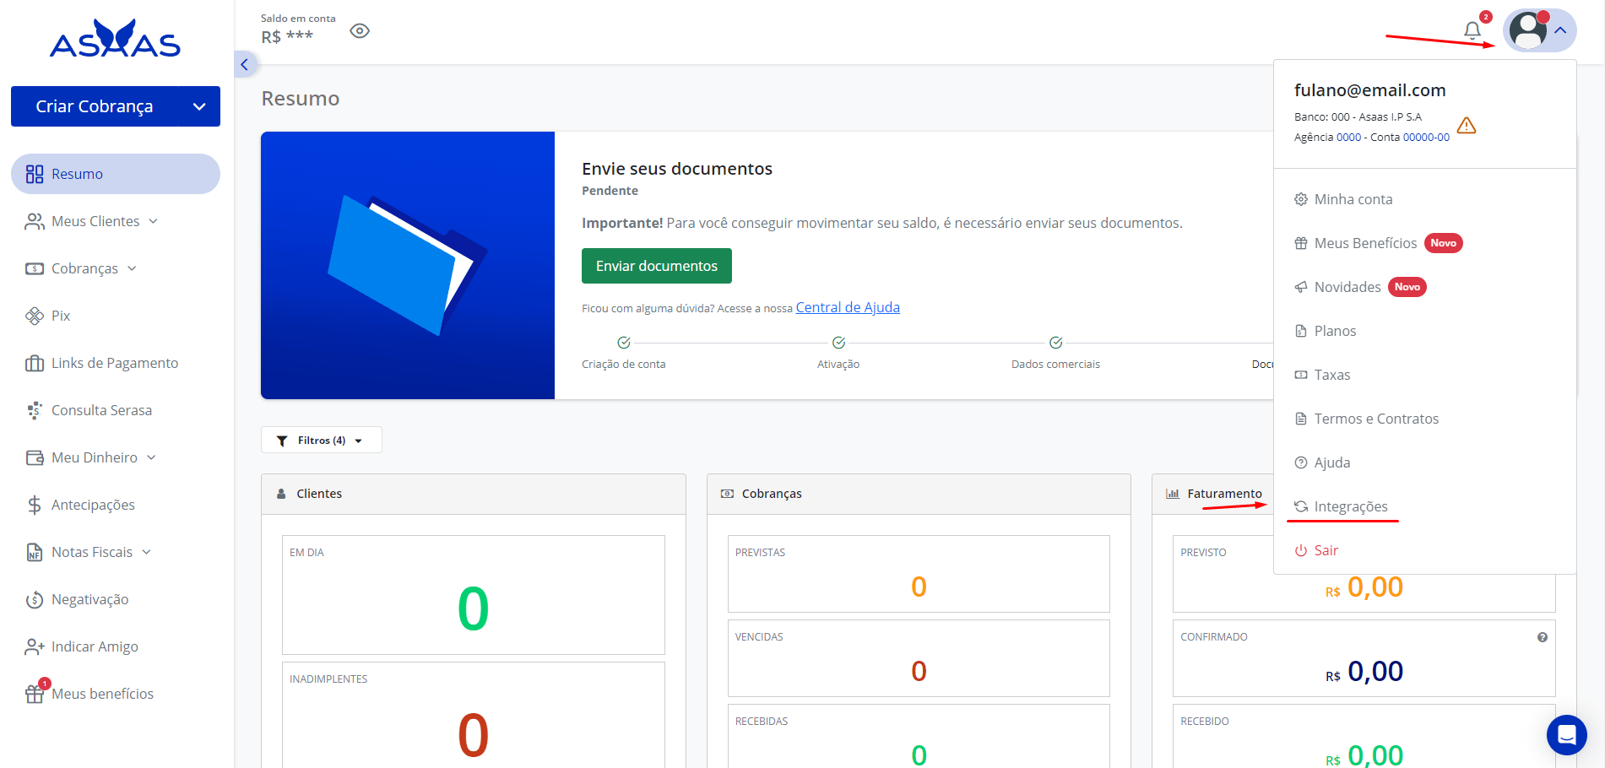This screenshot has height=768, width=1605.
Task: Open Negativação page
Action: click(89, 599)
